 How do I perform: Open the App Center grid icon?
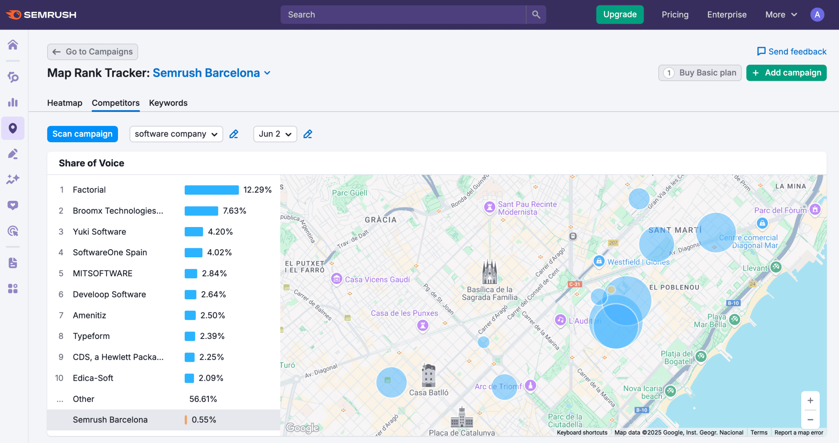coord(13,289)
